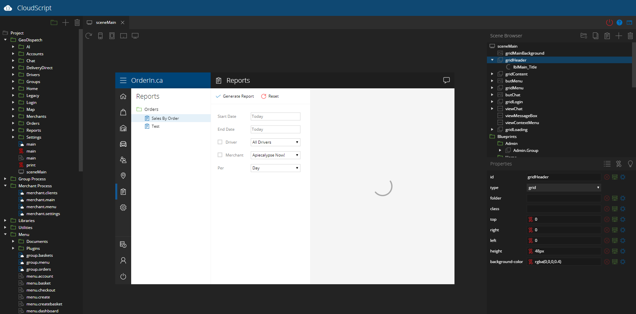Screen dimensions: 636x314
Task: Open the type grid dropdown in Properties
Action: [x=563, y=188]
